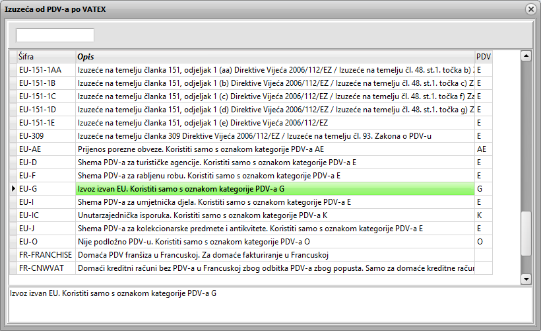The height and width of the screenshot is (331, 541).
Task: Click the PDV column header
Action: pos(483,57)
